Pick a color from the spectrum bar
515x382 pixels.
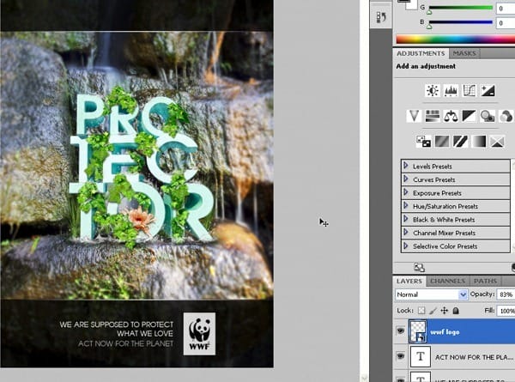pyautogui.click(x=455, y=39)
